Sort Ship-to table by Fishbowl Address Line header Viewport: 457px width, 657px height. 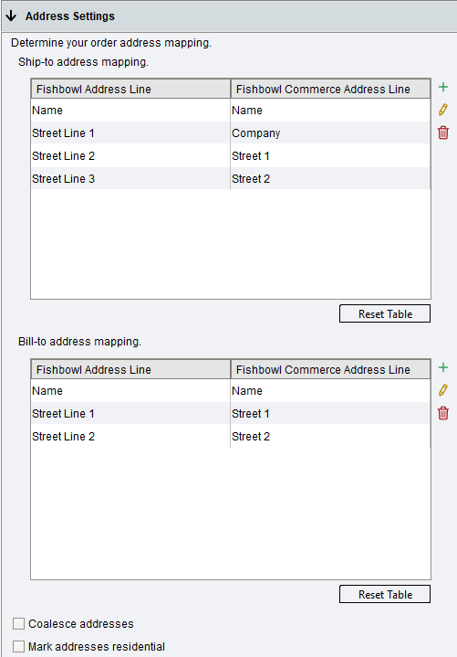[x=130, y=89]
